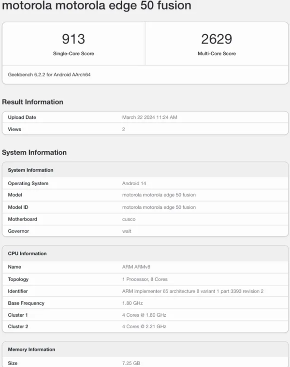Click the Model ID row value
Image resolution: width=290 pixels, height=367 pixels.
pyautogui.click(x=159, y=207)
